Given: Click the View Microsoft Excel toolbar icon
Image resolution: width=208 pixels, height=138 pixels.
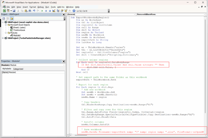Looking at the screenshot, I should pos(4,11).
